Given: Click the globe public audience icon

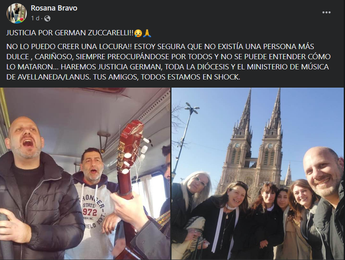Looking at the screenshot, I should (47, 18).
